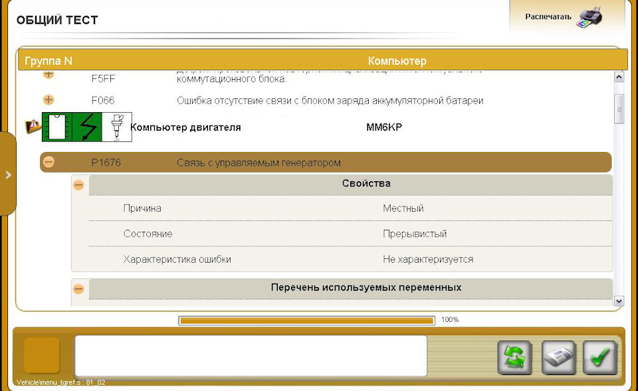Click the F066 battery charge error description
Screen dimensions: 638x391
point(330,100)
